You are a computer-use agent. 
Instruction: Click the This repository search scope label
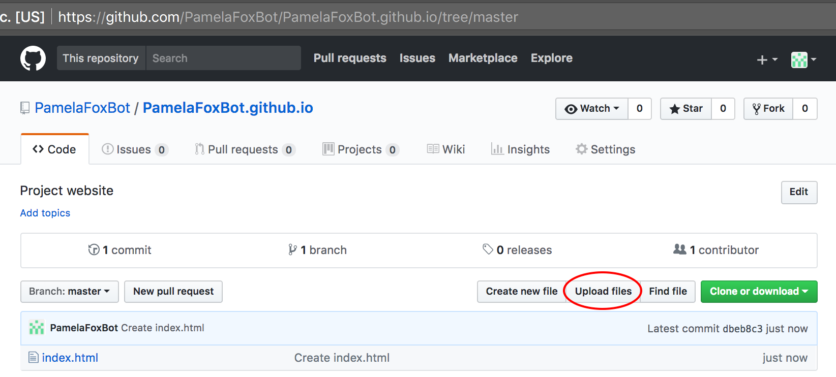(x=101, y=58)
